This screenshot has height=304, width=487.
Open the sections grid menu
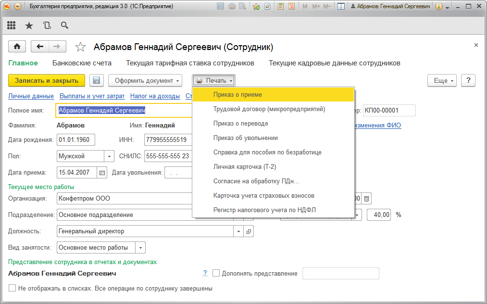click(12, 25)
